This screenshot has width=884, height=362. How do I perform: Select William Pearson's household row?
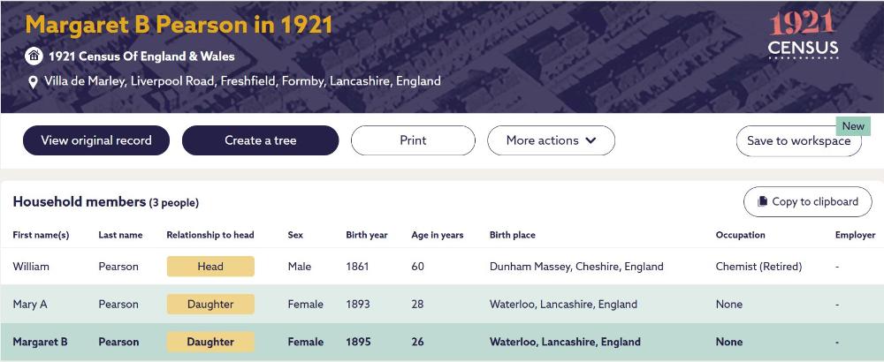click(442, 267)
